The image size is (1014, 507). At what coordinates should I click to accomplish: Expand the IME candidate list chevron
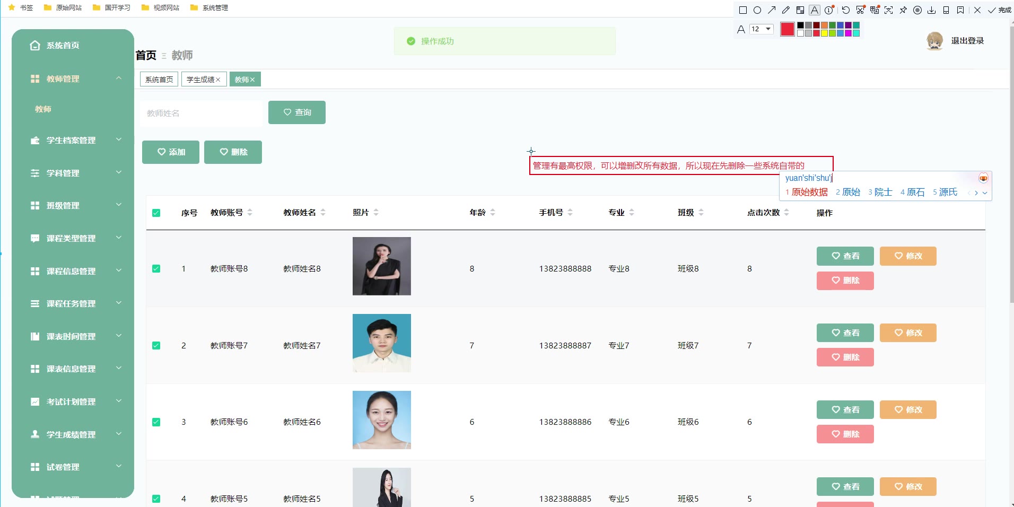tap(985, 193)
